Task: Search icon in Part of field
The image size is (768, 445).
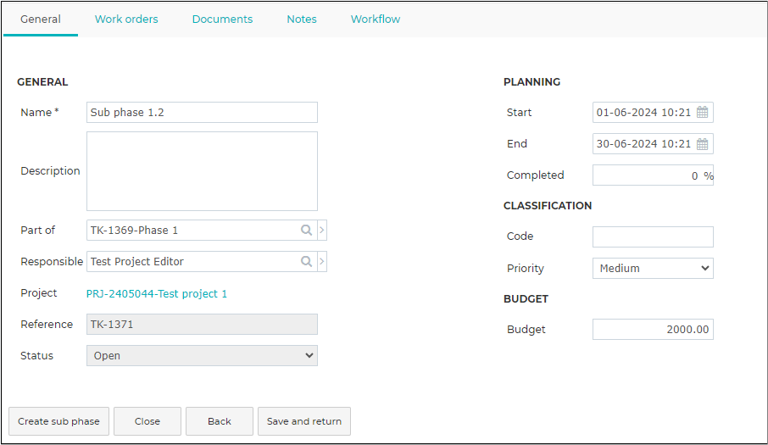Action: point(306,230)
